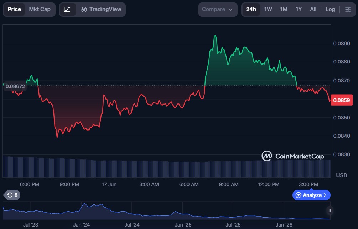This screenshot has width=358, height=229.
Task: Select the 1Y time range
Action: coord(299,9)
